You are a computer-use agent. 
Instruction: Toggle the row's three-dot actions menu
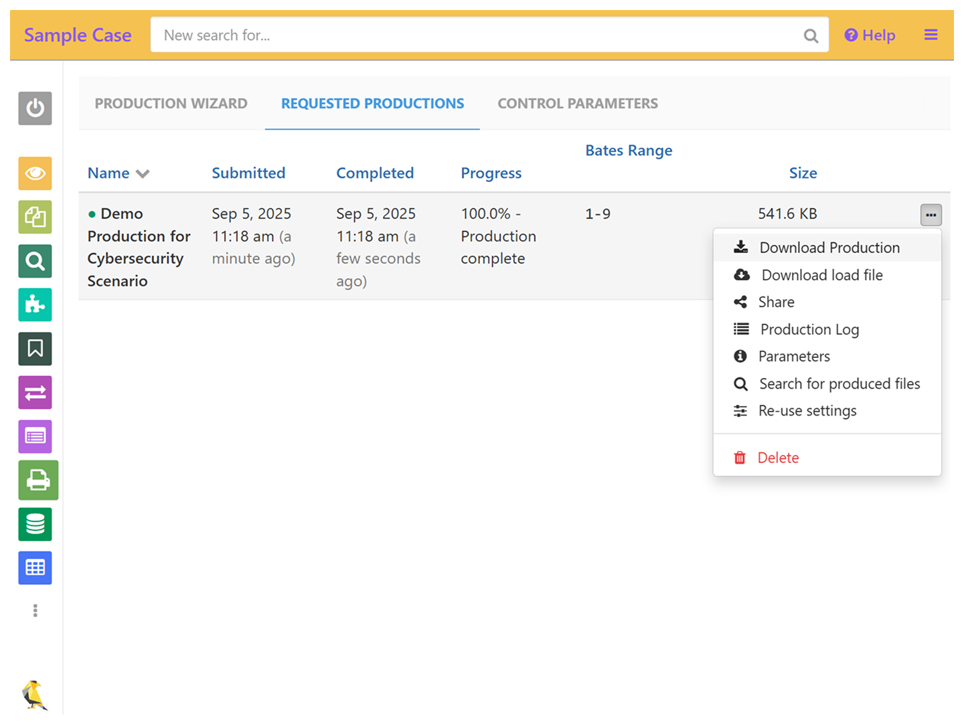(931, 215)
